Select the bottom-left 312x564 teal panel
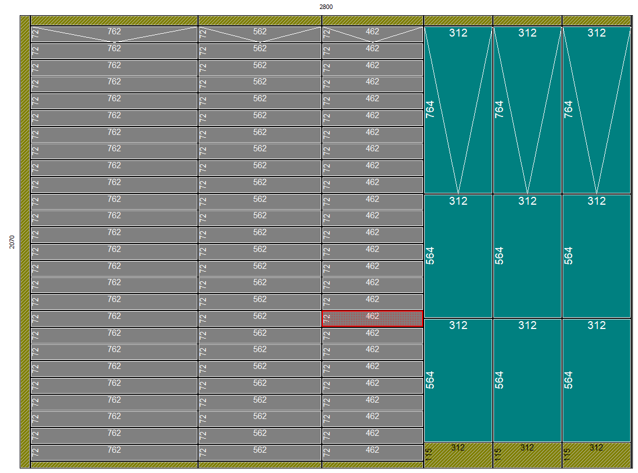 coord(458,381)
